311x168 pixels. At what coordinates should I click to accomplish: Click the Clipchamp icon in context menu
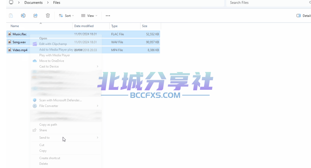tap(35, 44)
